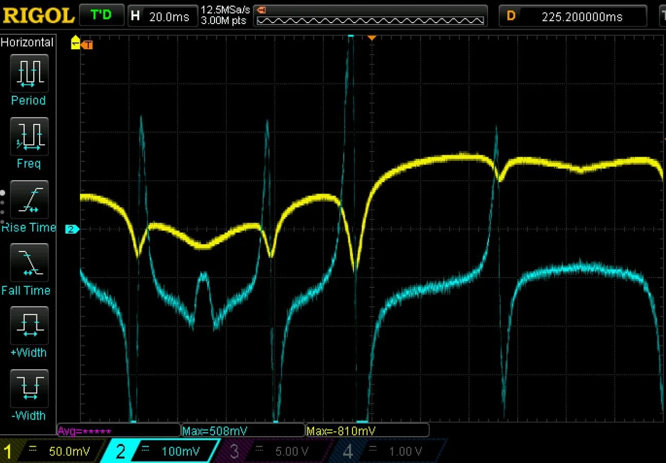Click the 3.00M pts memory depth readout
Screen dimensions: 666x463
224,21
